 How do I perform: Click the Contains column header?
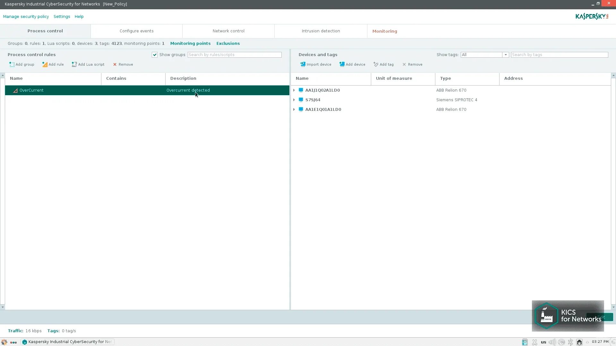133,78
